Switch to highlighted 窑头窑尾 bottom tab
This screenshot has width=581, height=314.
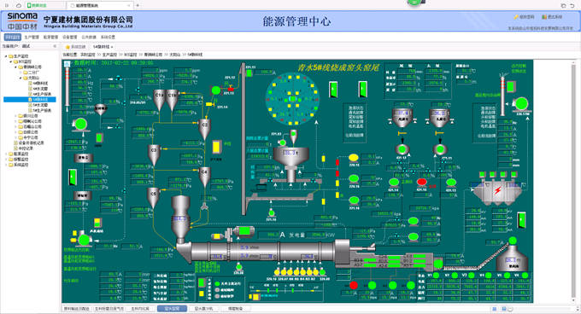coord(172,308)
